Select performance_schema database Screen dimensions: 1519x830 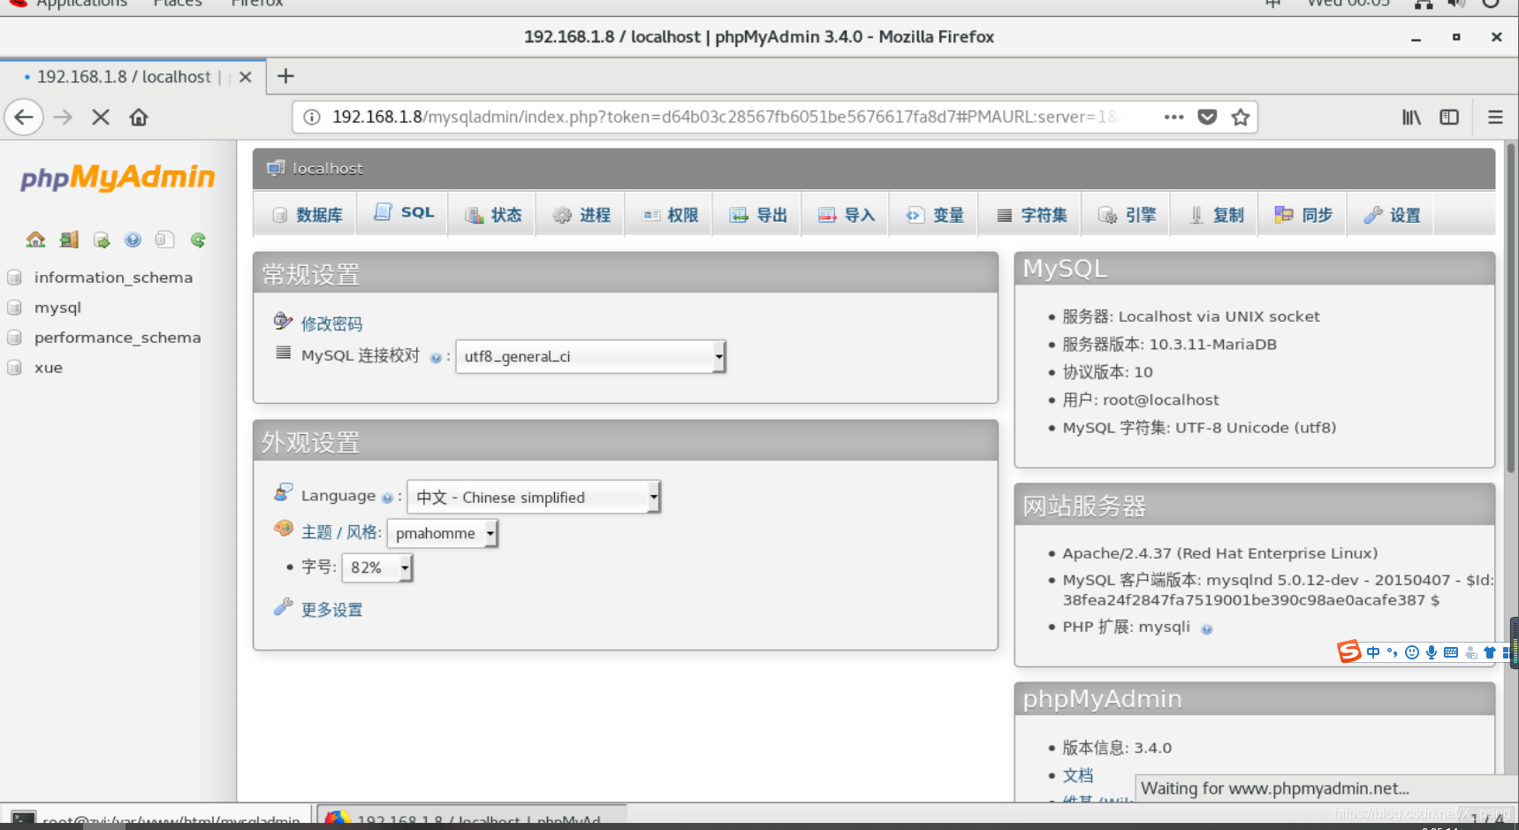tap(118, 338)
